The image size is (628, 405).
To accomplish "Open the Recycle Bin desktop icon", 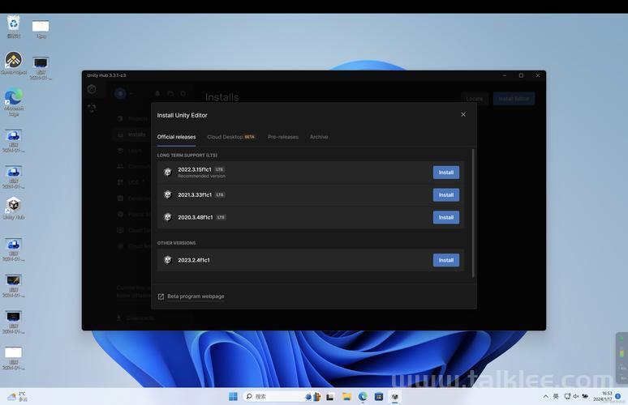I will (x=14, y=27).
